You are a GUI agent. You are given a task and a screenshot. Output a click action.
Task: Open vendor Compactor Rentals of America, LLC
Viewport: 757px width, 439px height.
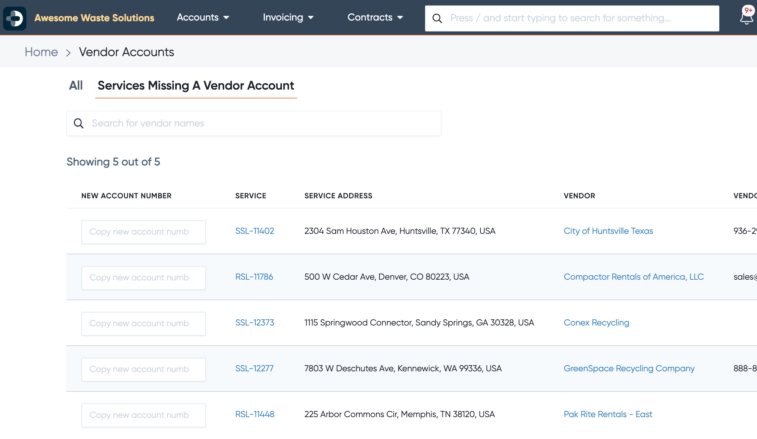(633, 277)
